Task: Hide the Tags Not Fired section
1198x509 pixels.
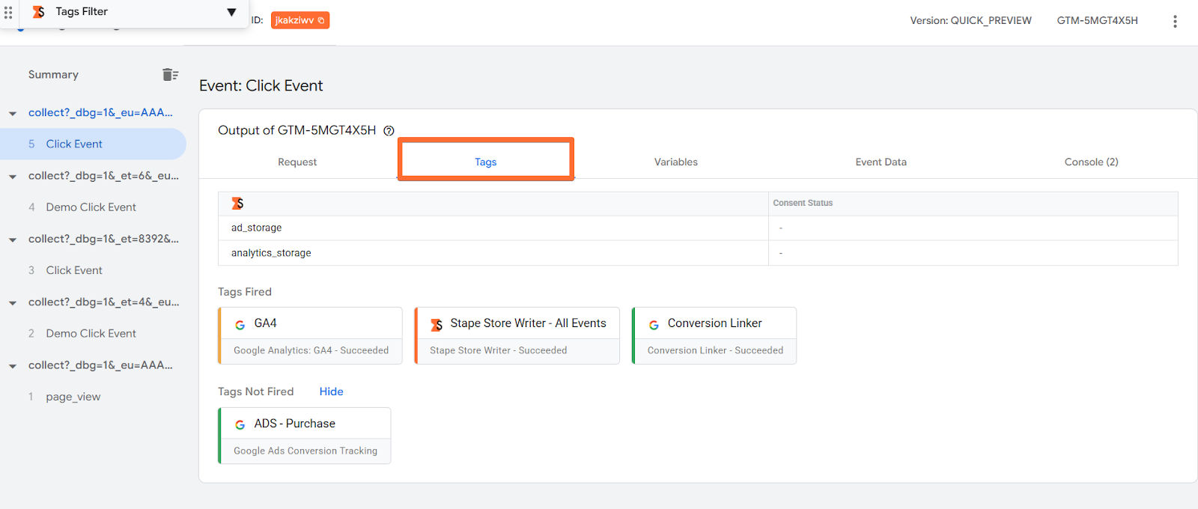Action: (331, 391)
